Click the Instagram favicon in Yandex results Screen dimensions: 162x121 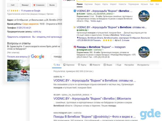(75, 47)
